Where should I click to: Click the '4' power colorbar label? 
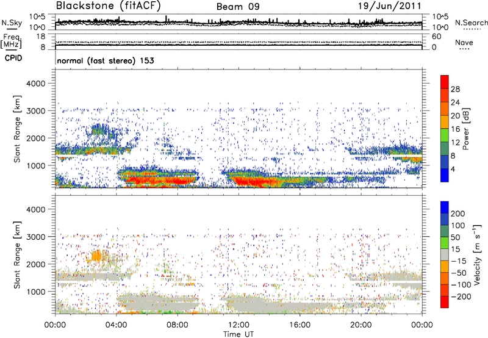click(453, 169)
